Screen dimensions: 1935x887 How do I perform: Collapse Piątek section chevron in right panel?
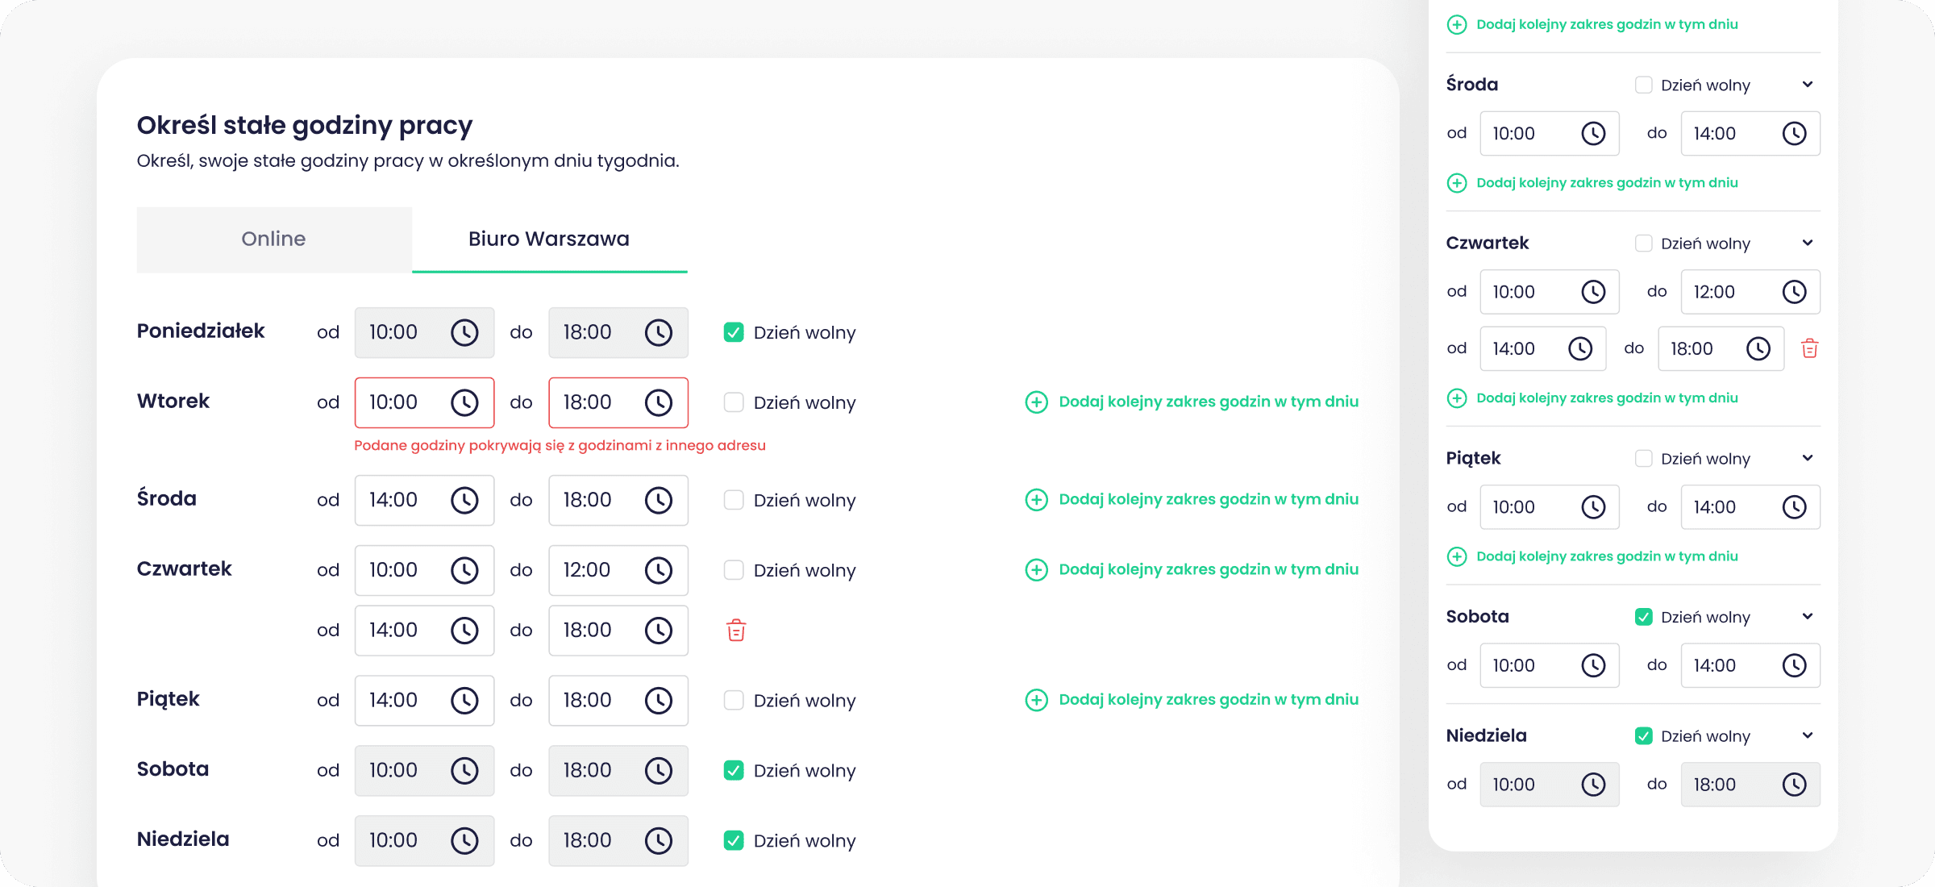tap(1808, 458)
